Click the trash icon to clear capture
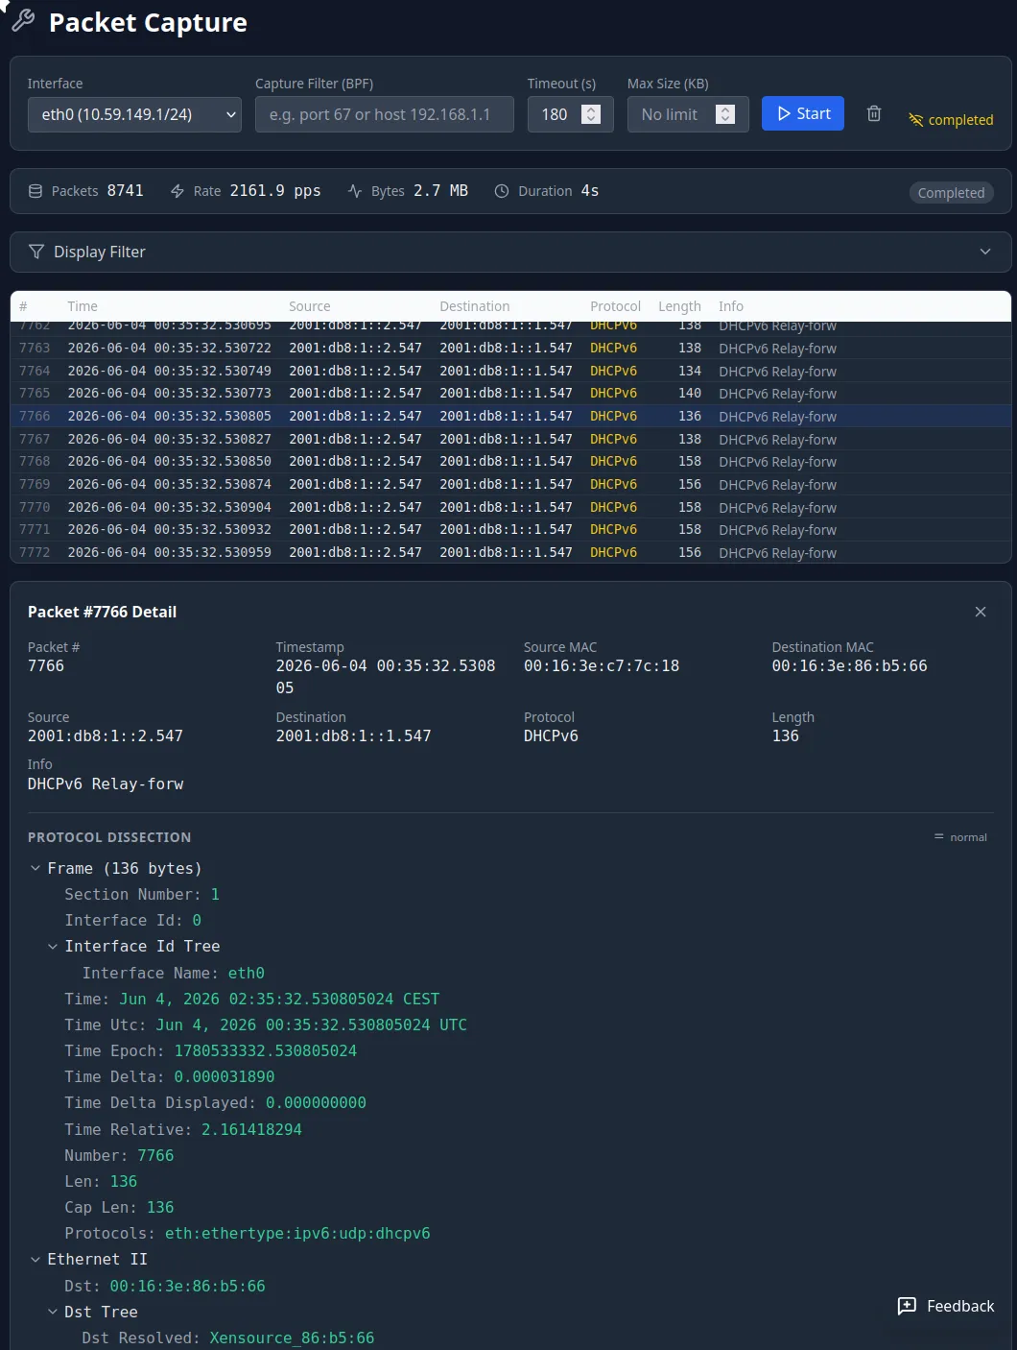 [874, 113]
